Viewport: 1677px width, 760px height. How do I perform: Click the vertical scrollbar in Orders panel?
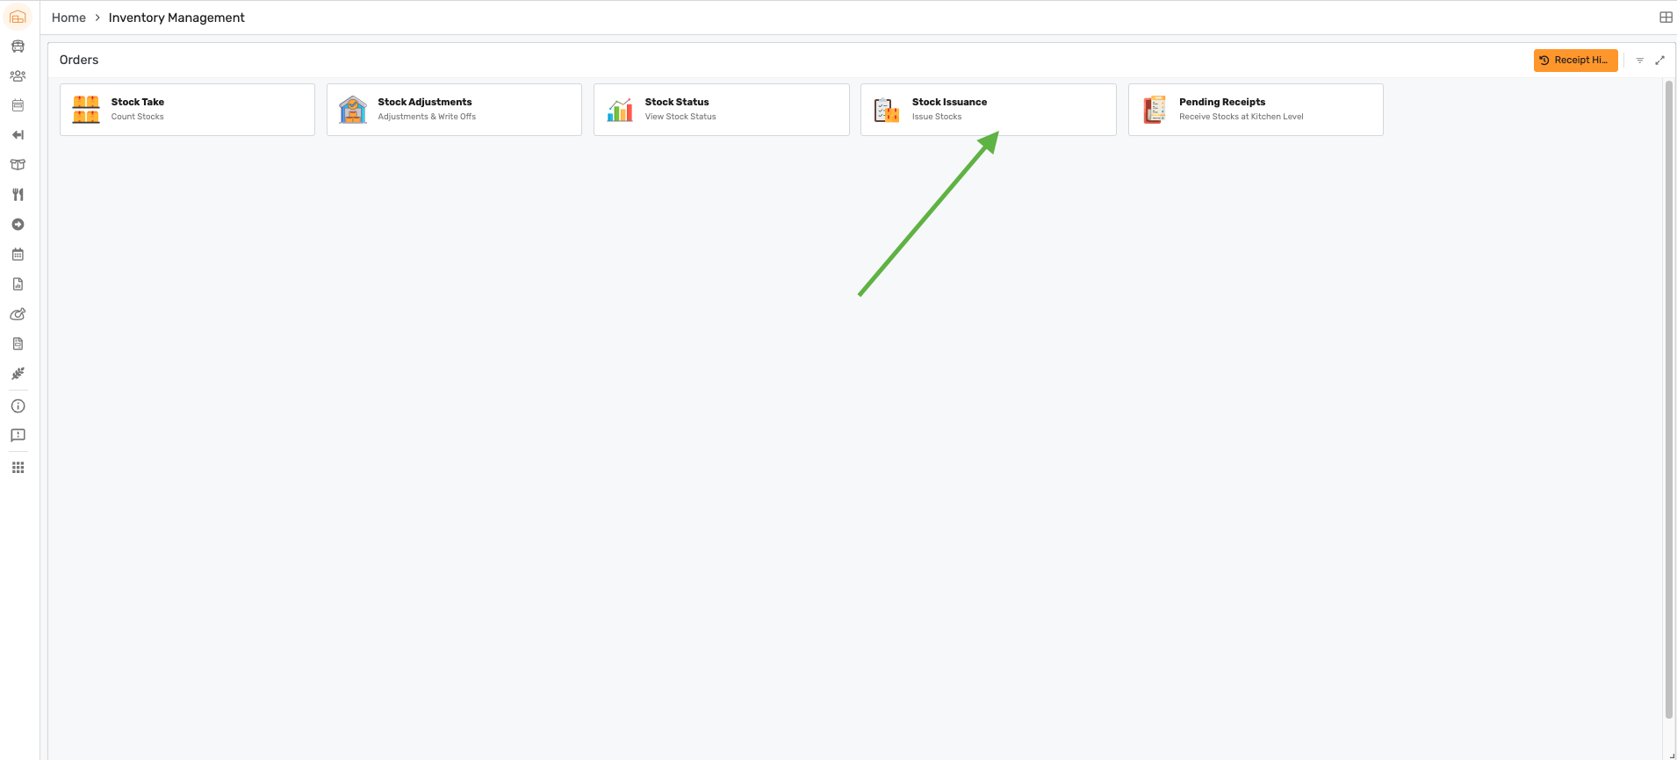click(1669, 400)
